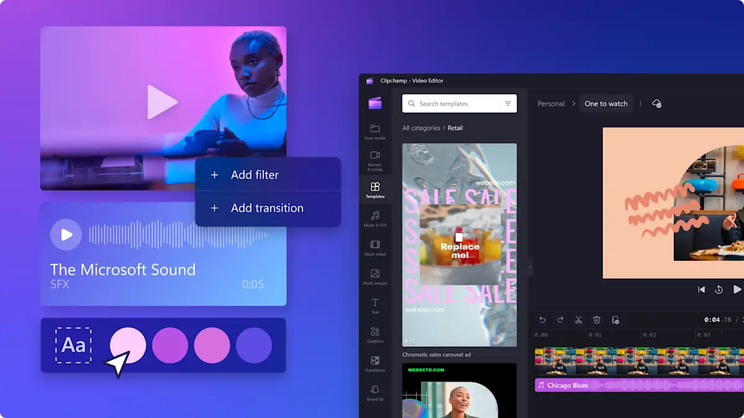
Task: Open the Graphics panel
Action: coord(374,334)
